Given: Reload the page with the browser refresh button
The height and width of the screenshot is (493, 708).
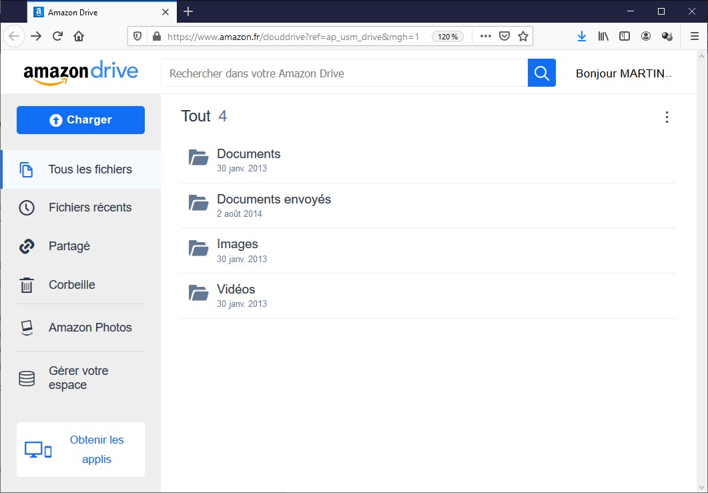Looking at the screenshot, I should (57, 36).
